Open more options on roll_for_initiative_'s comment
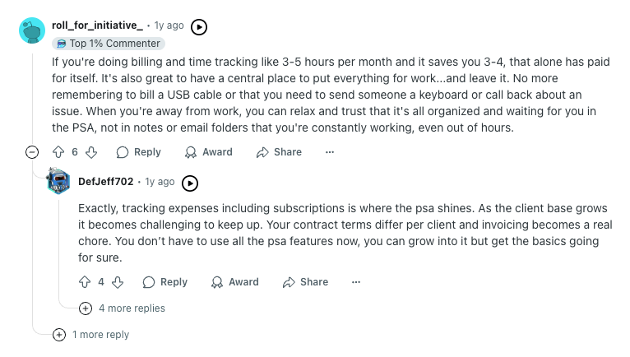630x357 pixels. click(x=330, y=152)
